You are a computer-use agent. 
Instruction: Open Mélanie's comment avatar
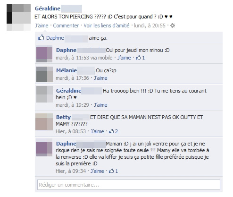click(x=44, y=74)
